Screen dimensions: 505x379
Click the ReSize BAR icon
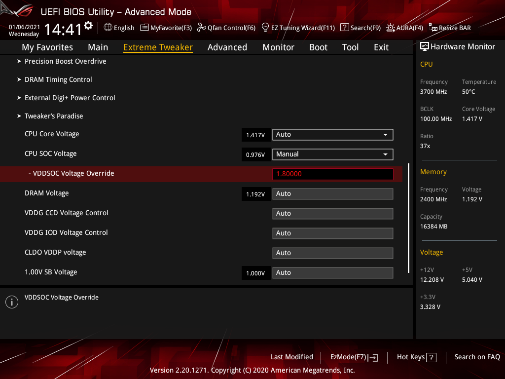point(433,28)
